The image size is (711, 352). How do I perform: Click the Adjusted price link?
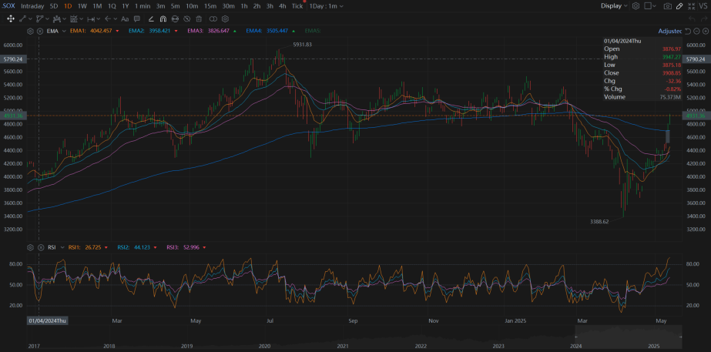(x=669, y=32)
